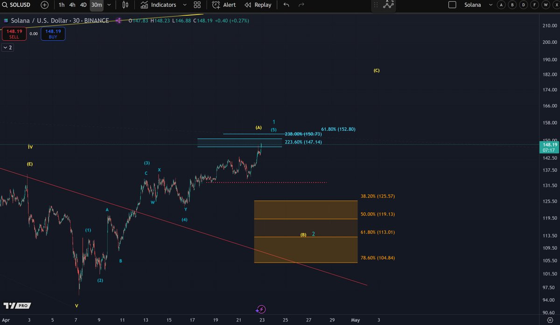Open the symbol search magnifier

point(5,5)
